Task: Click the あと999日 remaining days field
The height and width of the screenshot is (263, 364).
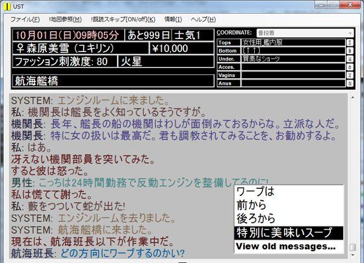Action: click(x=148, y=35)
